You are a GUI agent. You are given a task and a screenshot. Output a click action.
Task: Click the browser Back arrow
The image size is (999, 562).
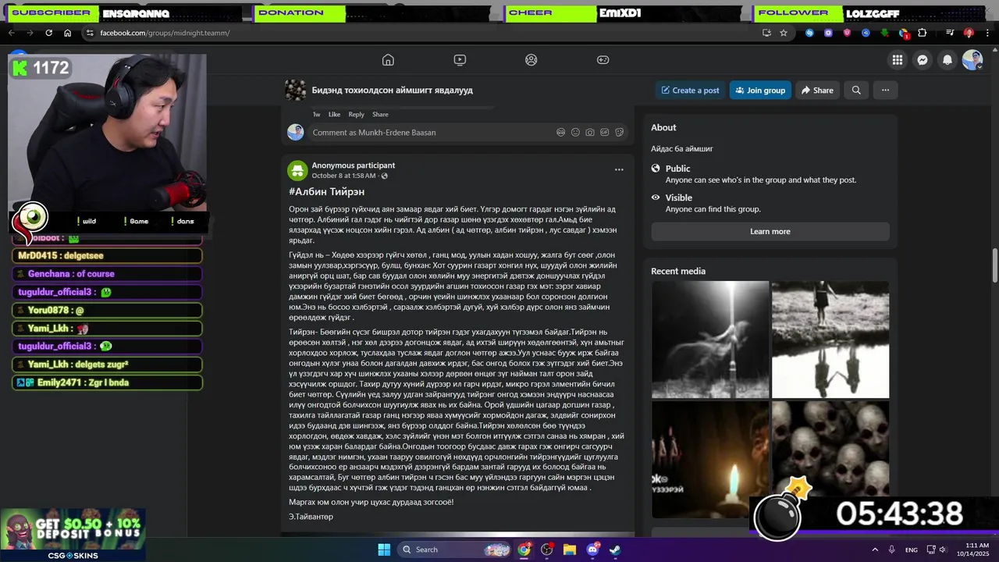coord(11,33)
